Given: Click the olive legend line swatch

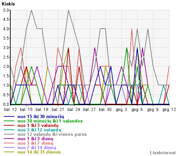Looking at the screenshot, I should [9, 152].
